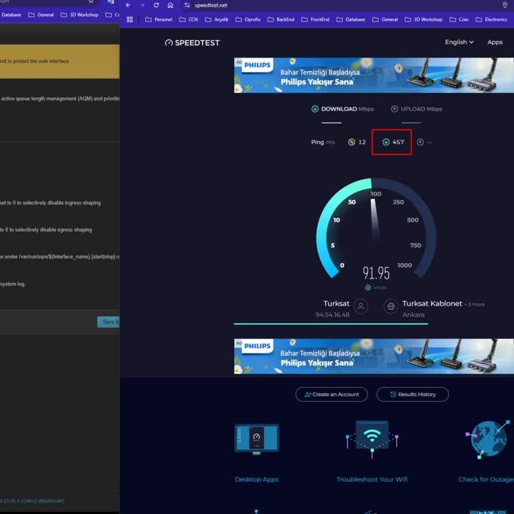This screenshot has width=514, height=514.
Task: Click the download latency icon showing 457
Action: point(385,142)
